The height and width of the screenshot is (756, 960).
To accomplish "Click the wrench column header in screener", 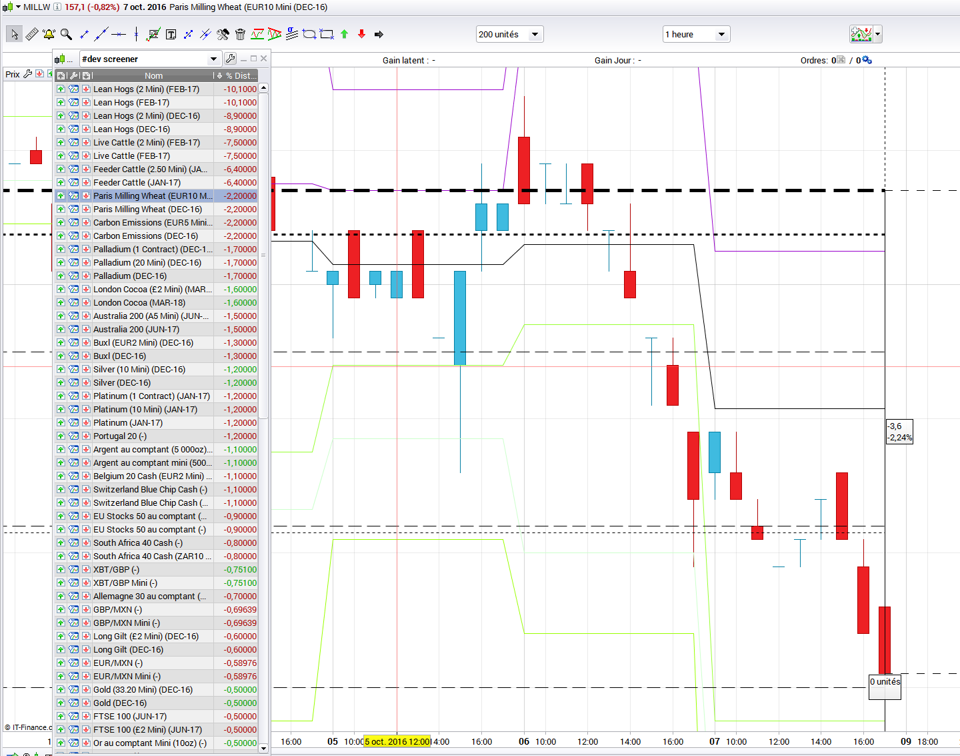I will [73, 75].
